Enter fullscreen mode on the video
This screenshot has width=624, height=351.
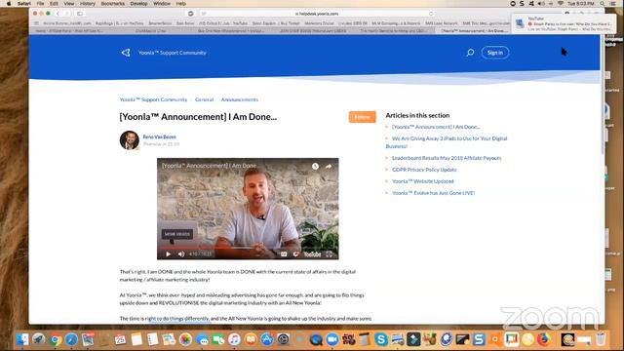(x=330, y=253)
